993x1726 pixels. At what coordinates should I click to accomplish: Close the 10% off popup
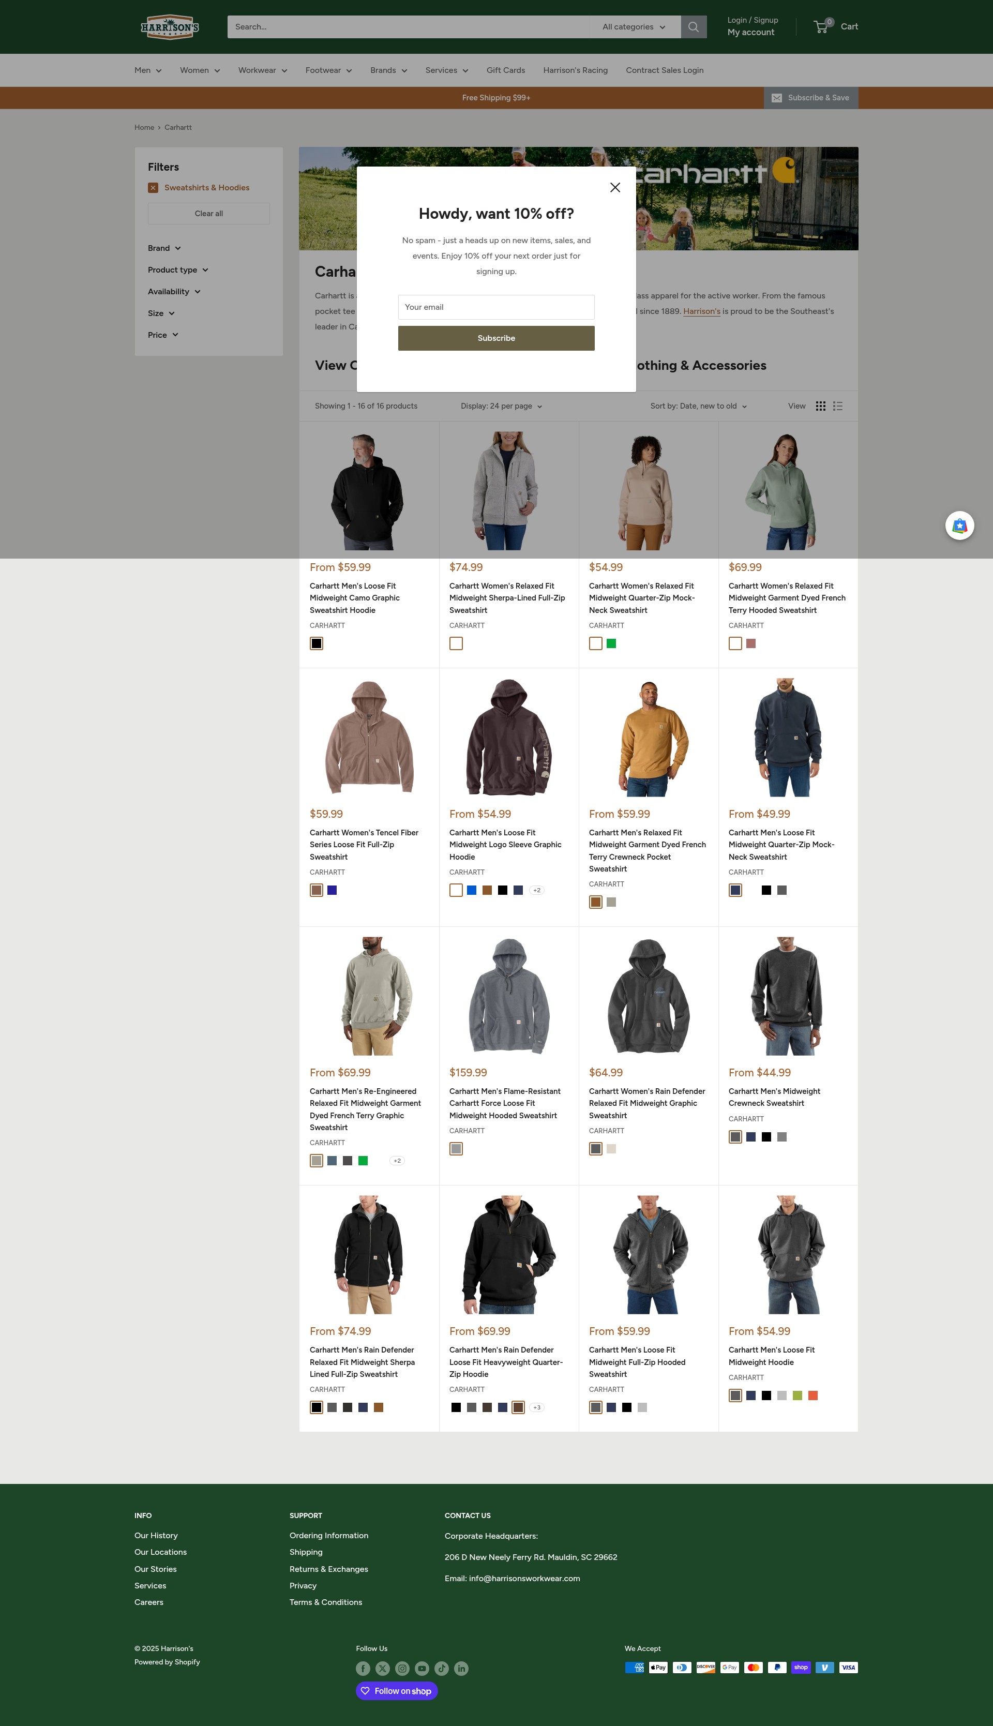(x=614, y=188)
